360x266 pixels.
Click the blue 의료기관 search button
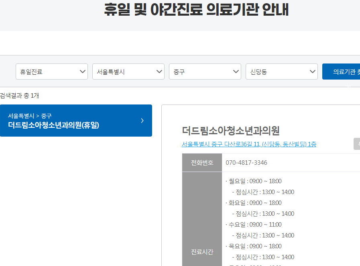point(341,72)
